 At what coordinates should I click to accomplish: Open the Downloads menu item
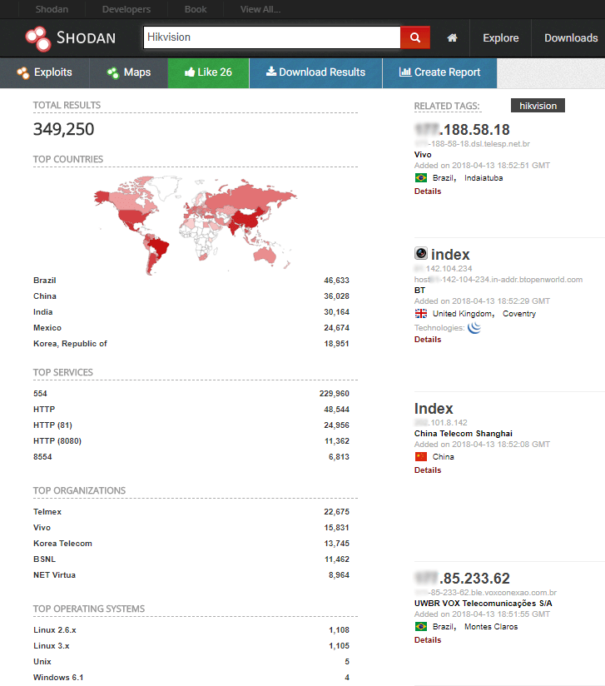coord(571,38)
